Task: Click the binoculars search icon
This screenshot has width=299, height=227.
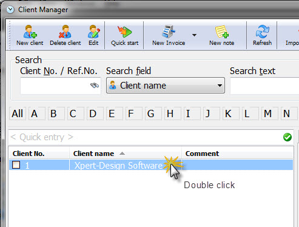Action: click(95, 86)
